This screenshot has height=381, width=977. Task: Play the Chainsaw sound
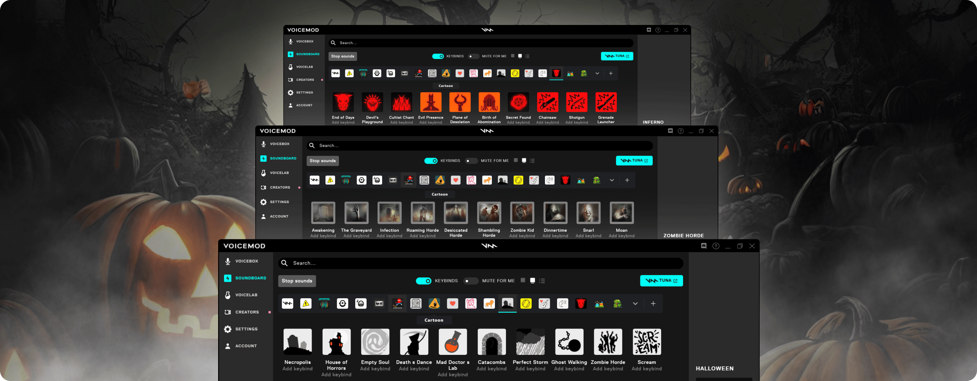548,102
